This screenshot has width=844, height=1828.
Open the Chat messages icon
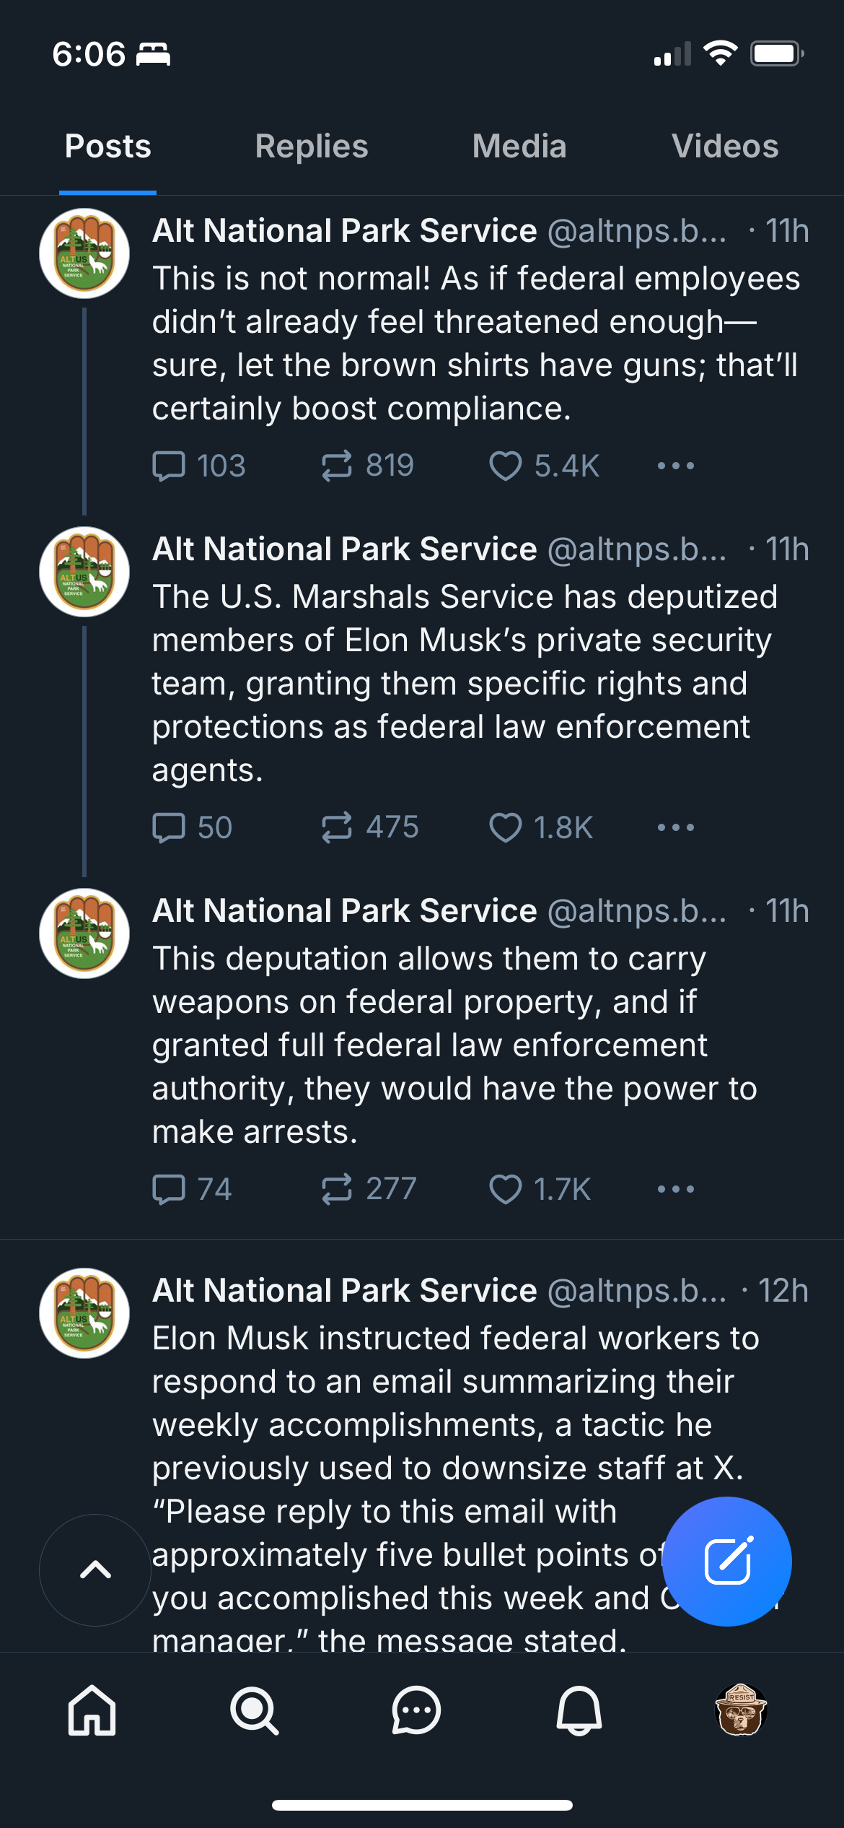[x=416, y=1710]
